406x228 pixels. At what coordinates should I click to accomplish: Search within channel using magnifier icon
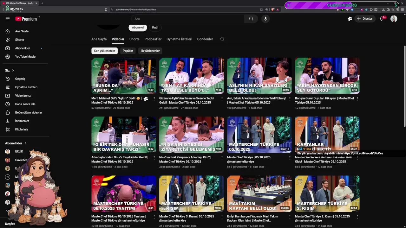click(x=222, y=39)
